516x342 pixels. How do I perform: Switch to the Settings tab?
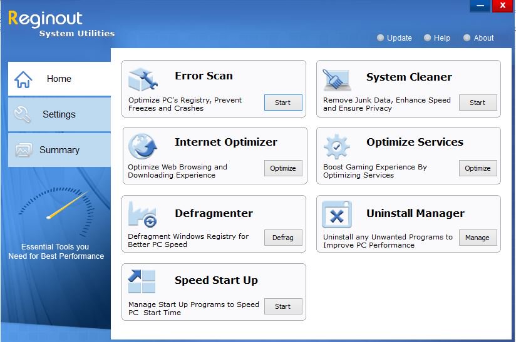59,114
